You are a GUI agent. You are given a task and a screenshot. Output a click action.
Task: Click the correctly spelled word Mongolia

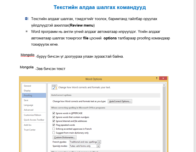pos(27,67)
